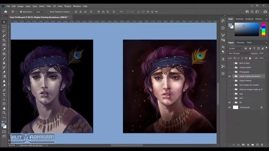Select the Zoom tool in the toolbar

4,113
